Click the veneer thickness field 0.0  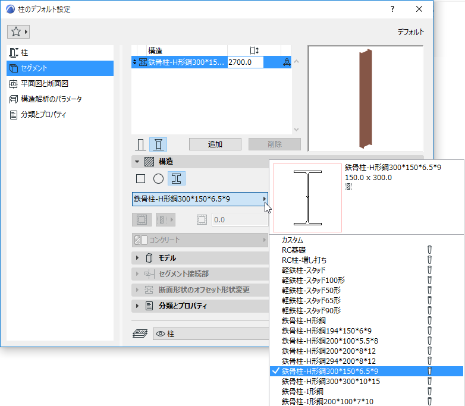click(240, 220)
